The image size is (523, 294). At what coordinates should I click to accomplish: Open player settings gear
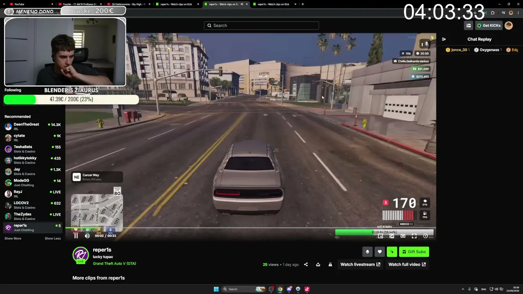point(425,236)
